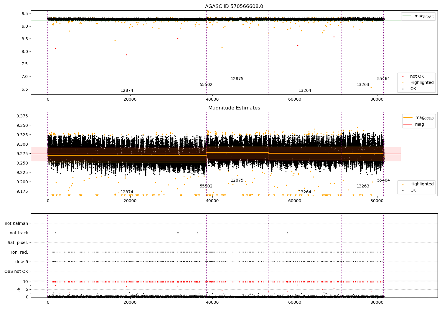Viewport: 442px width, 309px height.
Task: Click OBSID label 12875 in top plot
Action: coord(237,79)
